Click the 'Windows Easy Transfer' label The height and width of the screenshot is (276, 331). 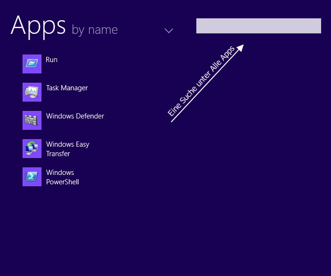(67, 149)
